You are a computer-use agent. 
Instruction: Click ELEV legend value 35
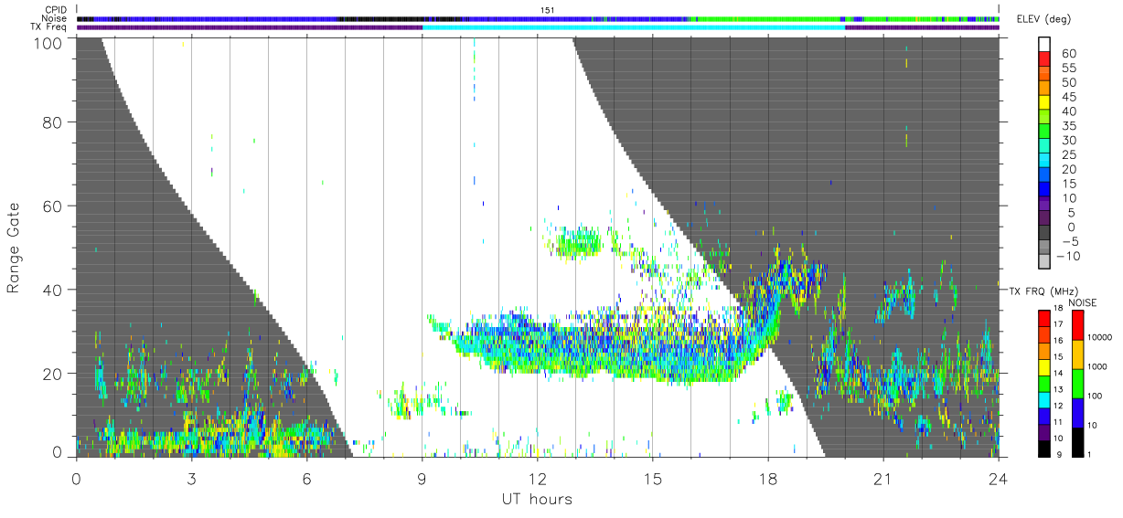click(1068, 126)
